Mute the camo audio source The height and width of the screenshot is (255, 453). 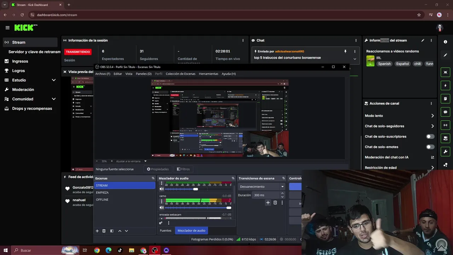click(x=162, y=208)
